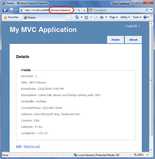
Task: Expand the Home icon dropdown arrow
Action: click(82, 17)
